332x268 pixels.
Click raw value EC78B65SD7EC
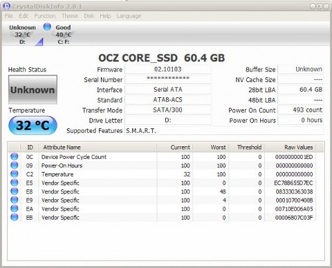294,183
